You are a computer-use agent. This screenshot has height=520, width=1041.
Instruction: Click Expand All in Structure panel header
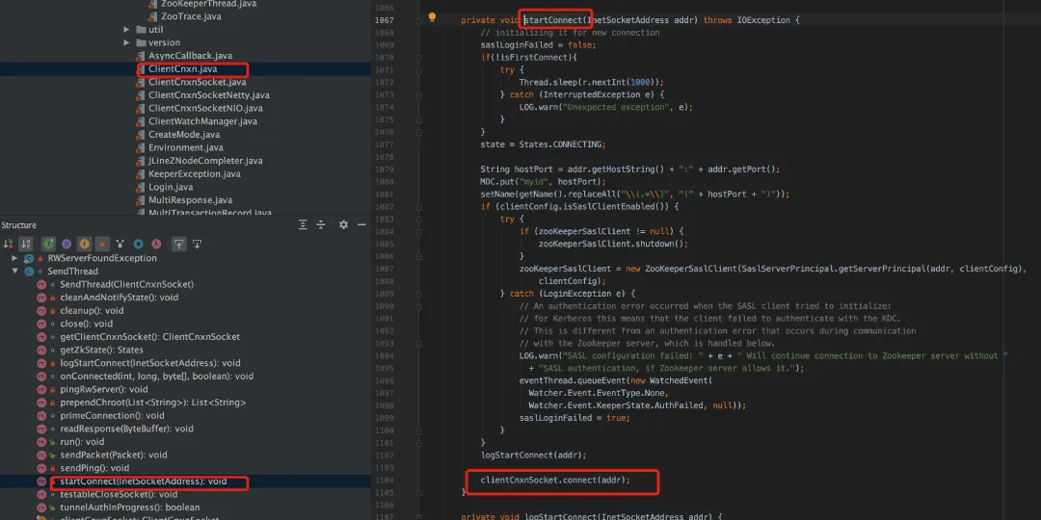click(x=303, y=224)
